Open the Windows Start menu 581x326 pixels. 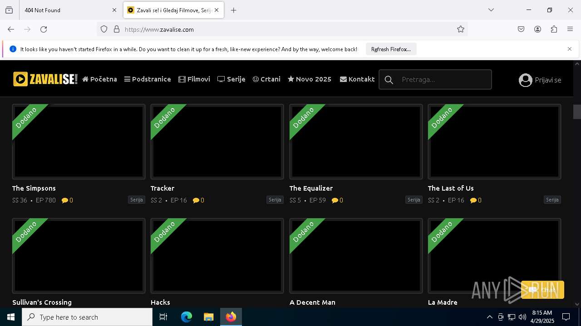11,317
